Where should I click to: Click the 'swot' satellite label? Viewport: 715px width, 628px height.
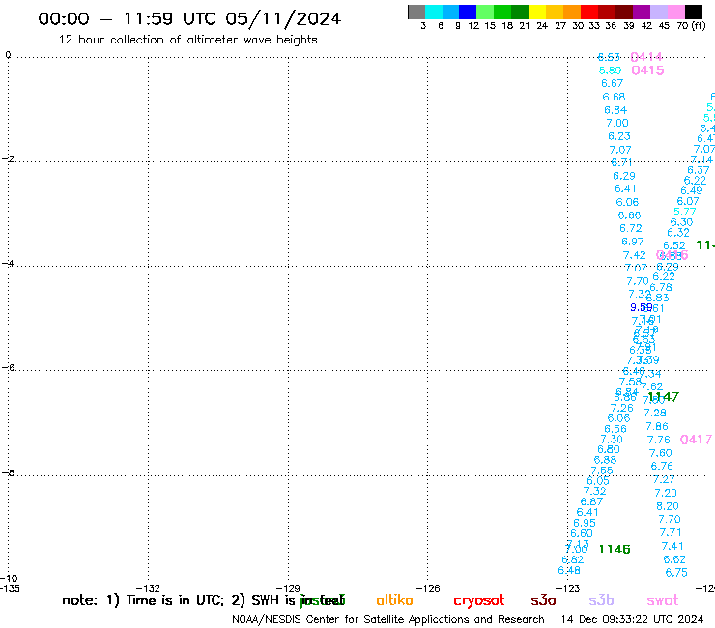coord(663,601)
